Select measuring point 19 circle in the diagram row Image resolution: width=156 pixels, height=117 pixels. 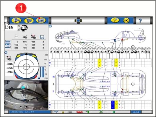click(112, 49)
